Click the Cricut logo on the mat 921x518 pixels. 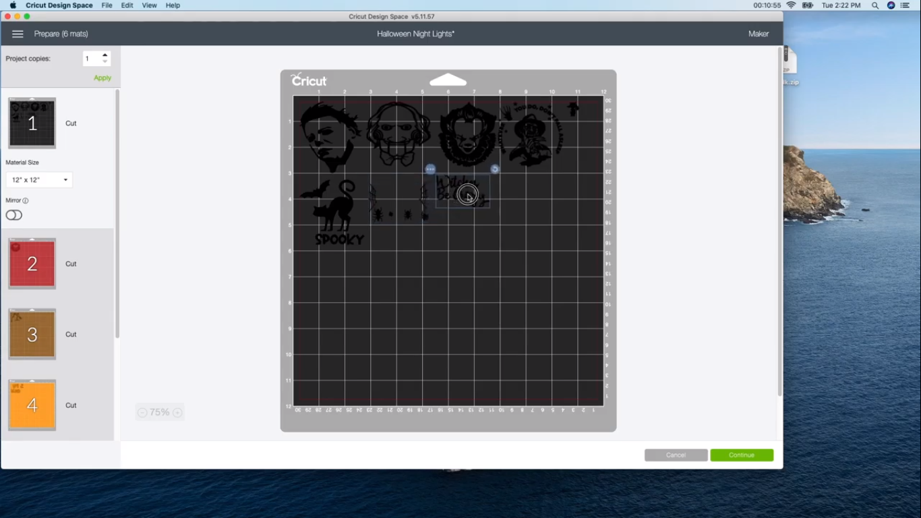coord(309,80)
